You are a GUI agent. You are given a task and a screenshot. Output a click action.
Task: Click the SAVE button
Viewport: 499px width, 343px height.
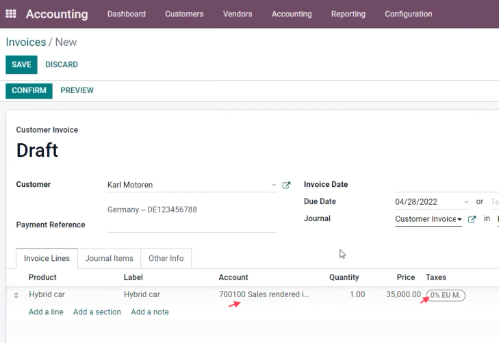coord(21,64)
